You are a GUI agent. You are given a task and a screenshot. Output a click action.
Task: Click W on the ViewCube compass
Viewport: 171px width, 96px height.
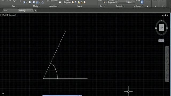156,28
